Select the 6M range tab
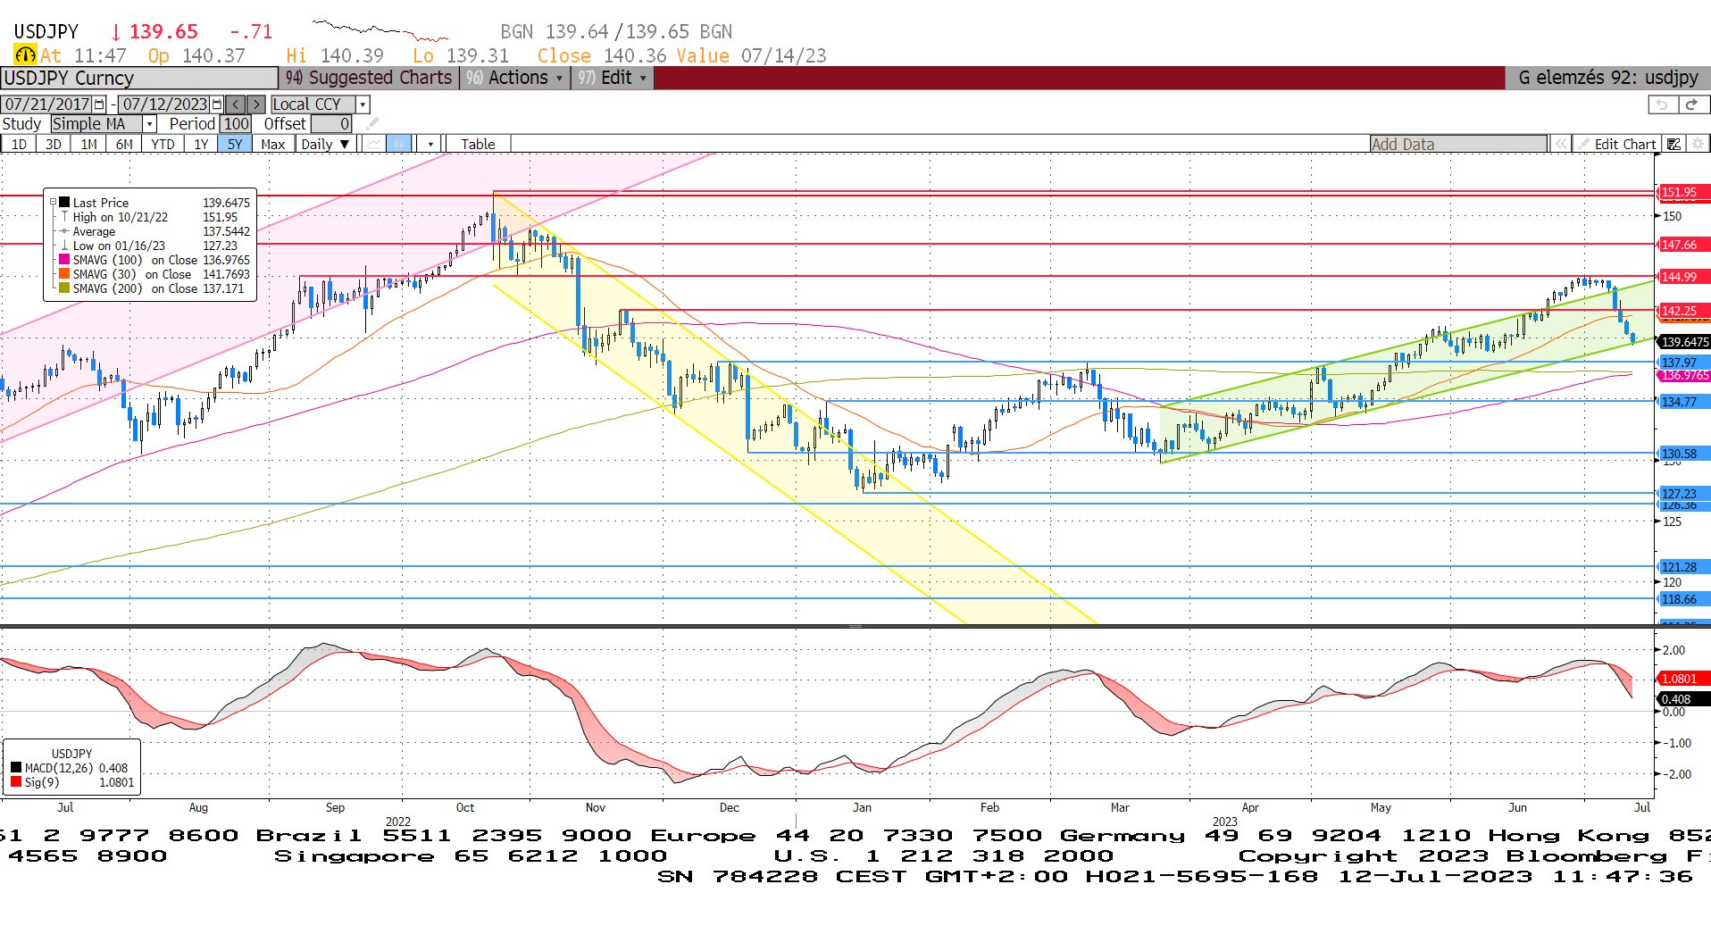This screenshot has height=926, width=1711. (x=124, y=144)
